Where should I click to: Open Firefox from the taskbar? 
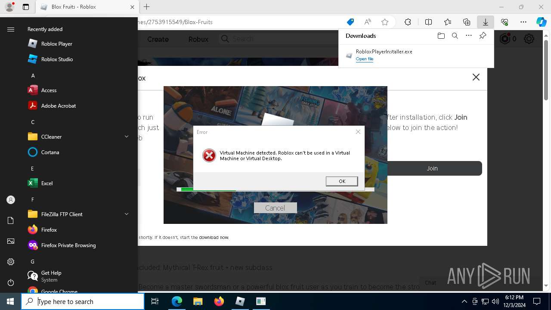219,301
